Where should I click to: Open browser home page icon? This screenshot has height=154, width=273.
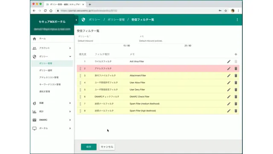pyautogui.click(x=51, y=11)
